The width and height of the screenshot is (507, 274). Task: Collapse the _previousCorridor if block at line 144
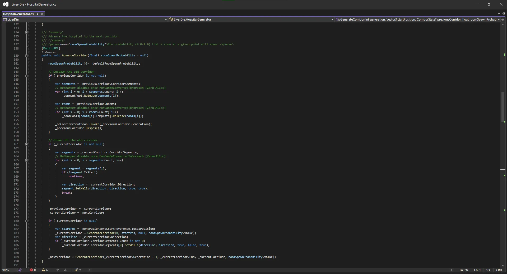[x=26, y=76]
